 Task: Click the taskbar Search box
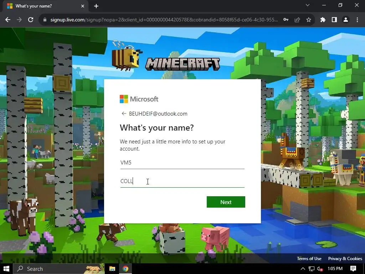pos(59,269)
